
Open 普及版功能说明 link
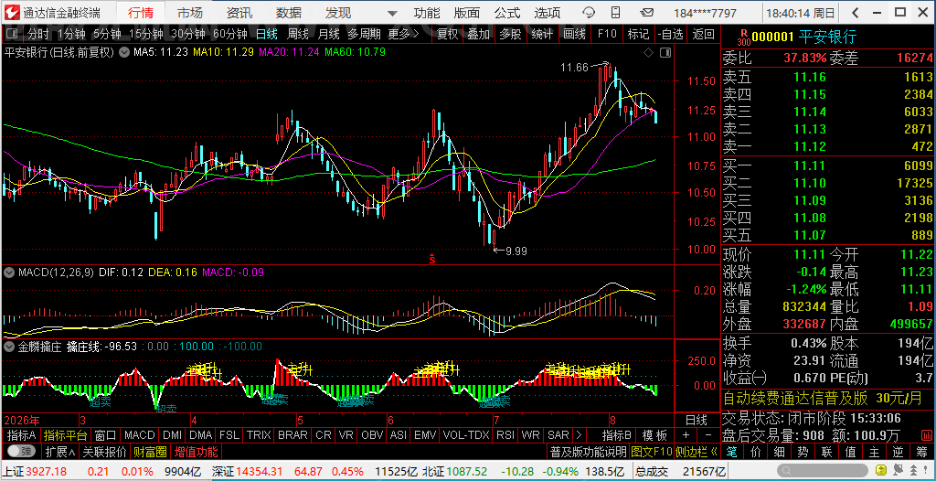point(588,451)
